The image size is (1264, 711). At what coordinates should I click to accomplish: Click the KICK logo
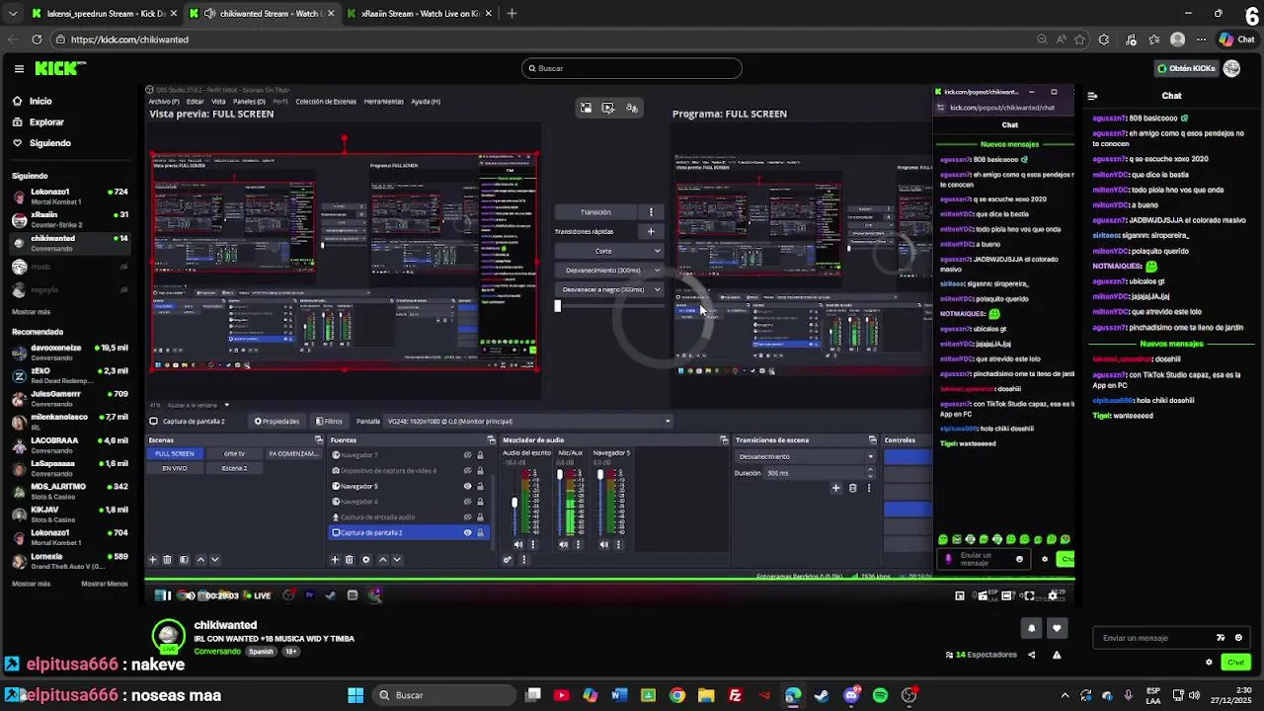click(60, 68)
